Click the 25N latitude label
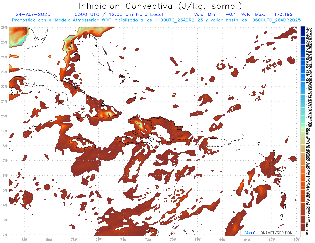Screen dimensions: 315x243 click(x=4, y=42)
